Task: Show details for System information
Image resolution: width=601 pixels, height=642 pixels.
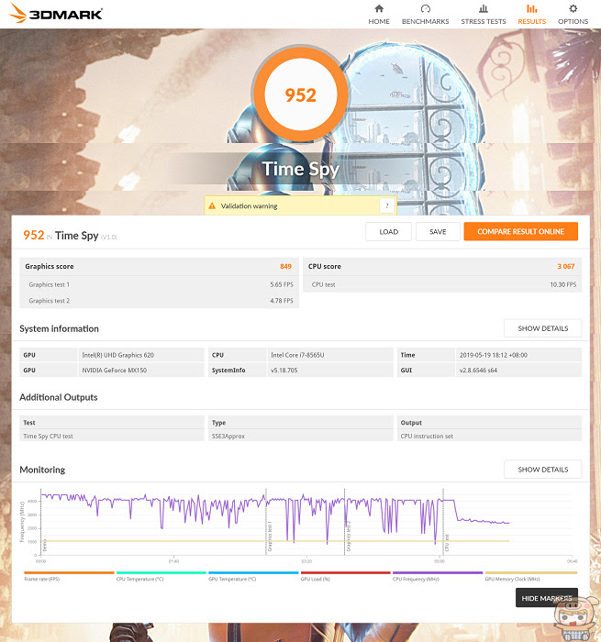Action: point(543,328)
